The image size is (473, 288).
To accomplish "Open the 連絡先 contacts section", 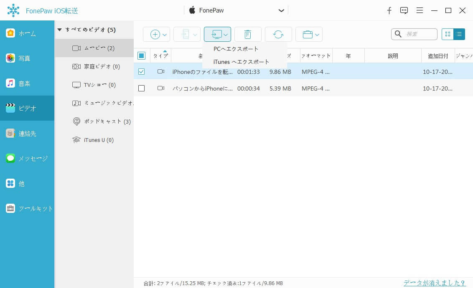I will click(x=27, y=133).
